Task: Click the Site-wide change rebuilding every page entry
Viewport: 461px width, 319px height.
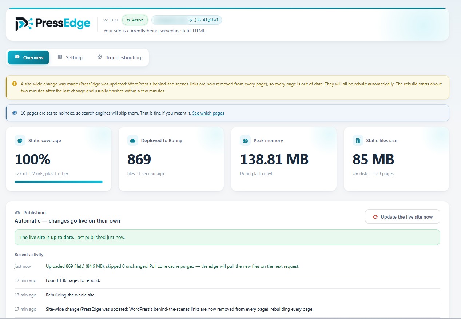Action: pos(179,309)
